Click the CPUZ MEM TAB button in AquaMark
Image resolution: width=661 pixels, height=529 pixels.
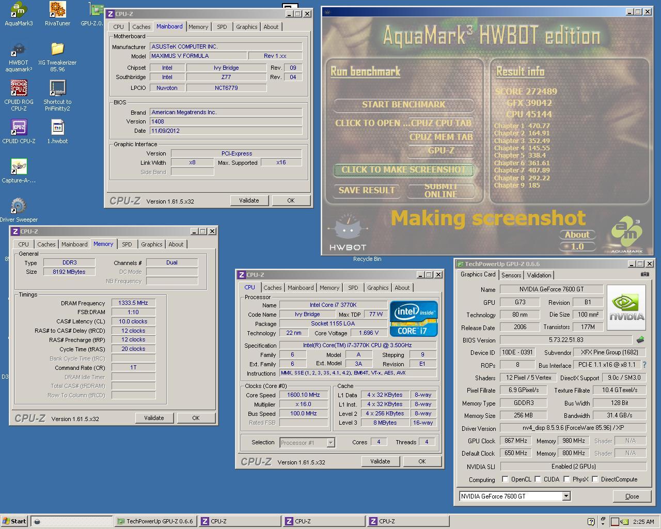[440, 137]
